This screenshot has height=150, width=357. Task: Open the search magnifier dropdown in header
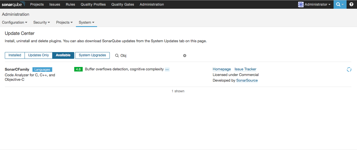[340, 5]
